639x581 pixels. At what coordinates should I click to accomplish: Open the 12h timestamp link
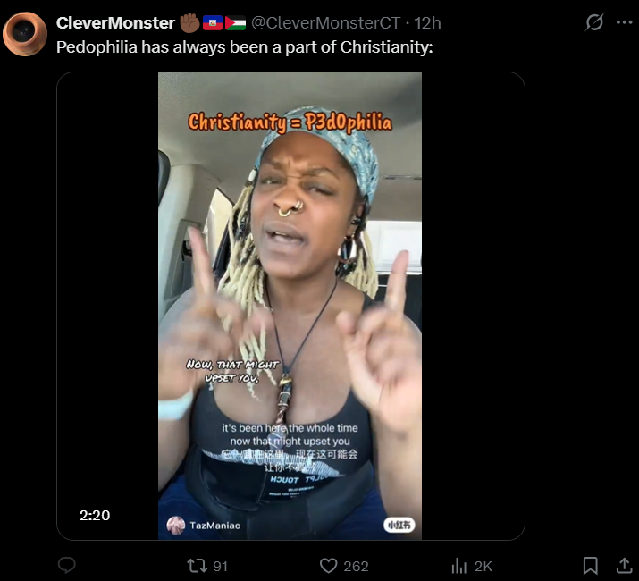[x=427, y=23]
